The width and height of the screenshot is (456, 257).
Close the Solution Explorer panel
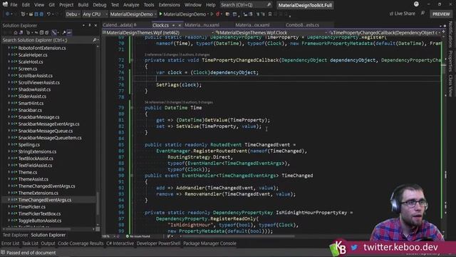click(x=95, y=26)
